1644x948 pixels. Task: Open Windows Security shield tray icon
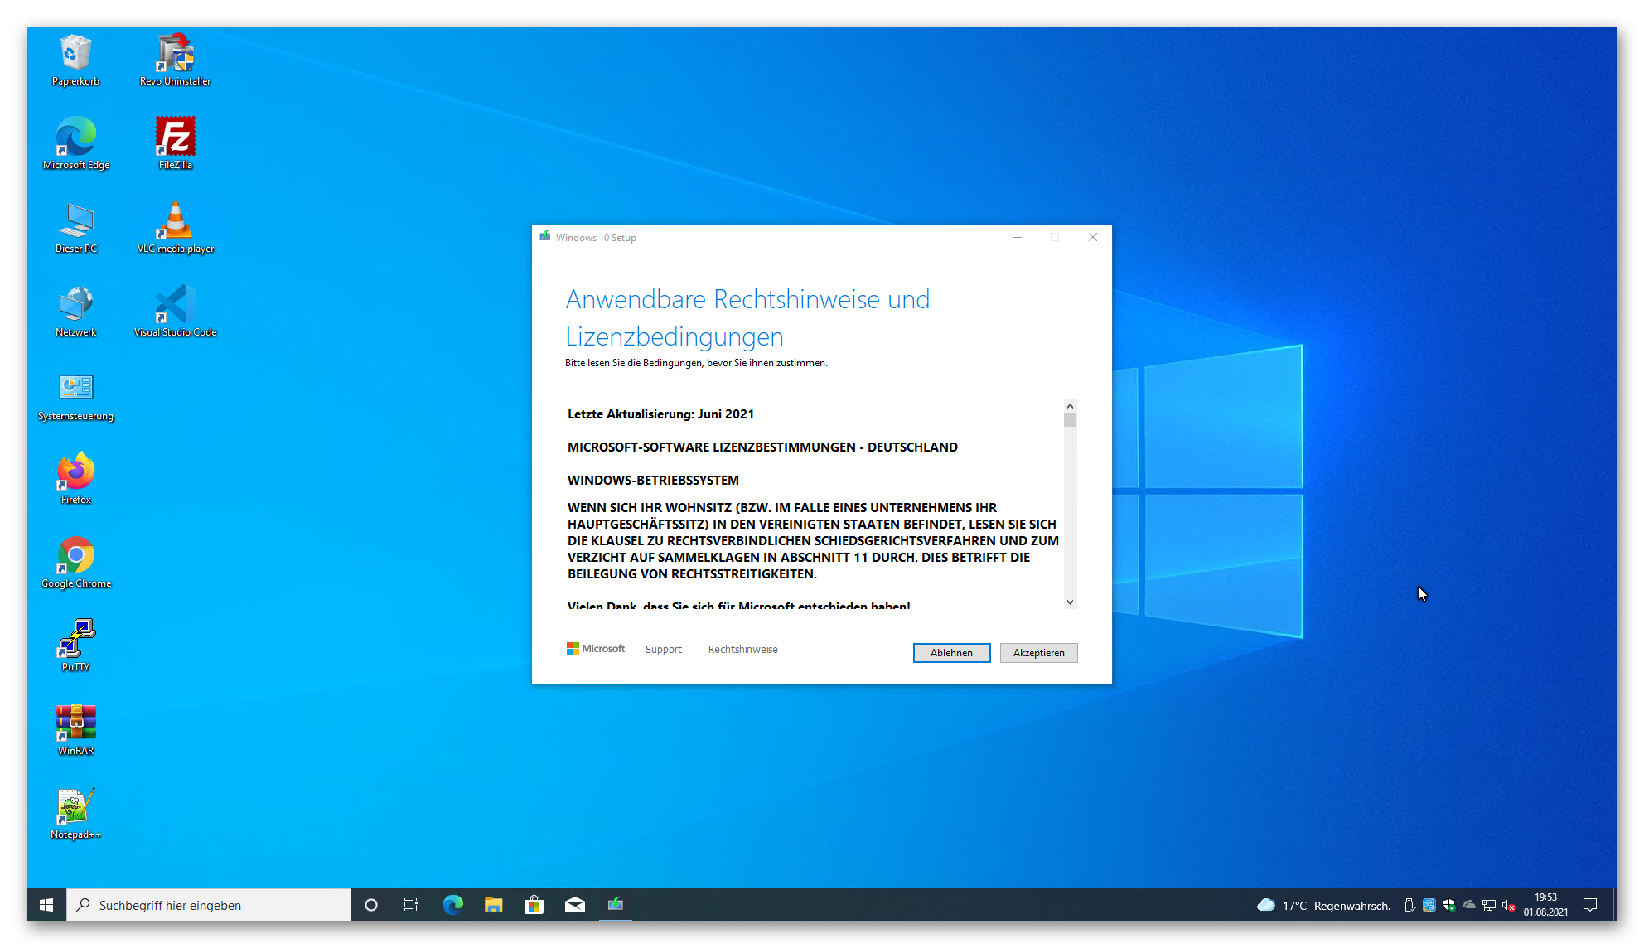click(1449, 905)
